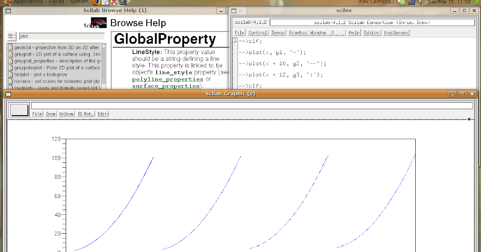Image resolution: width=481 pixels, height=252 pixels.
Task: Click the life-preserver help icon on the panel
Action: 114,2
